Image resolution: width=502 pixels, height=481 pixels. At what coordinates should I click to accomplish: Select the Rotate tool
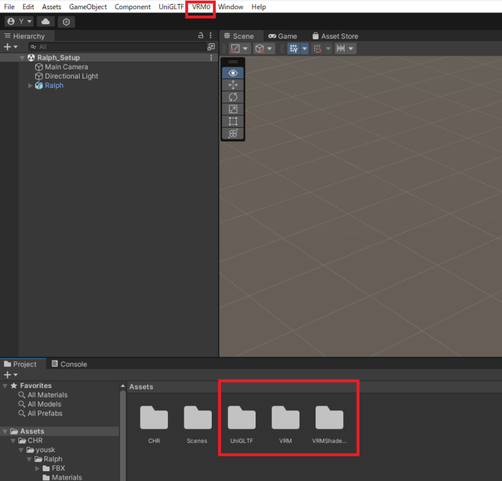point(233,97)
